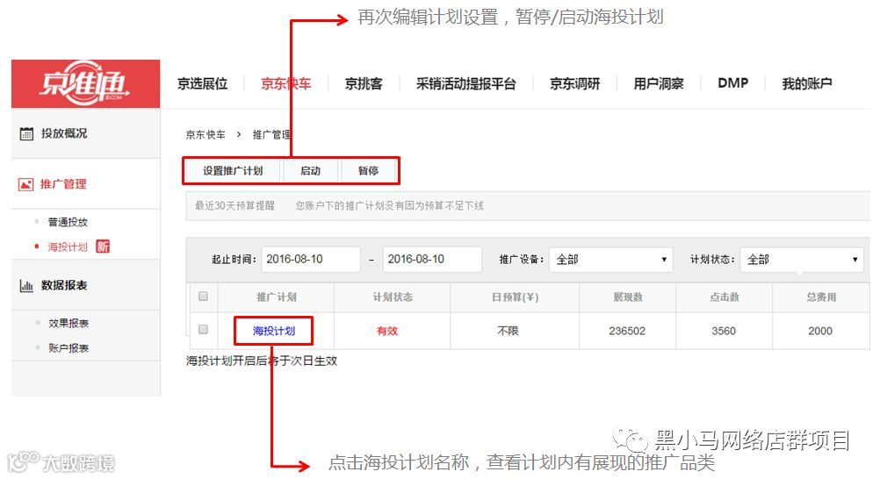Toggle the select-all checkbox in table header
Image resolution: width=880 pixels, height=479 pixels.
(203, 297)
